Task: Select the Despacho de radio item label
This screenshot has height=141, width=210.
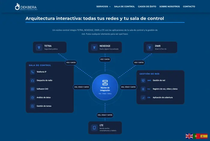Action: click(44, 80)
